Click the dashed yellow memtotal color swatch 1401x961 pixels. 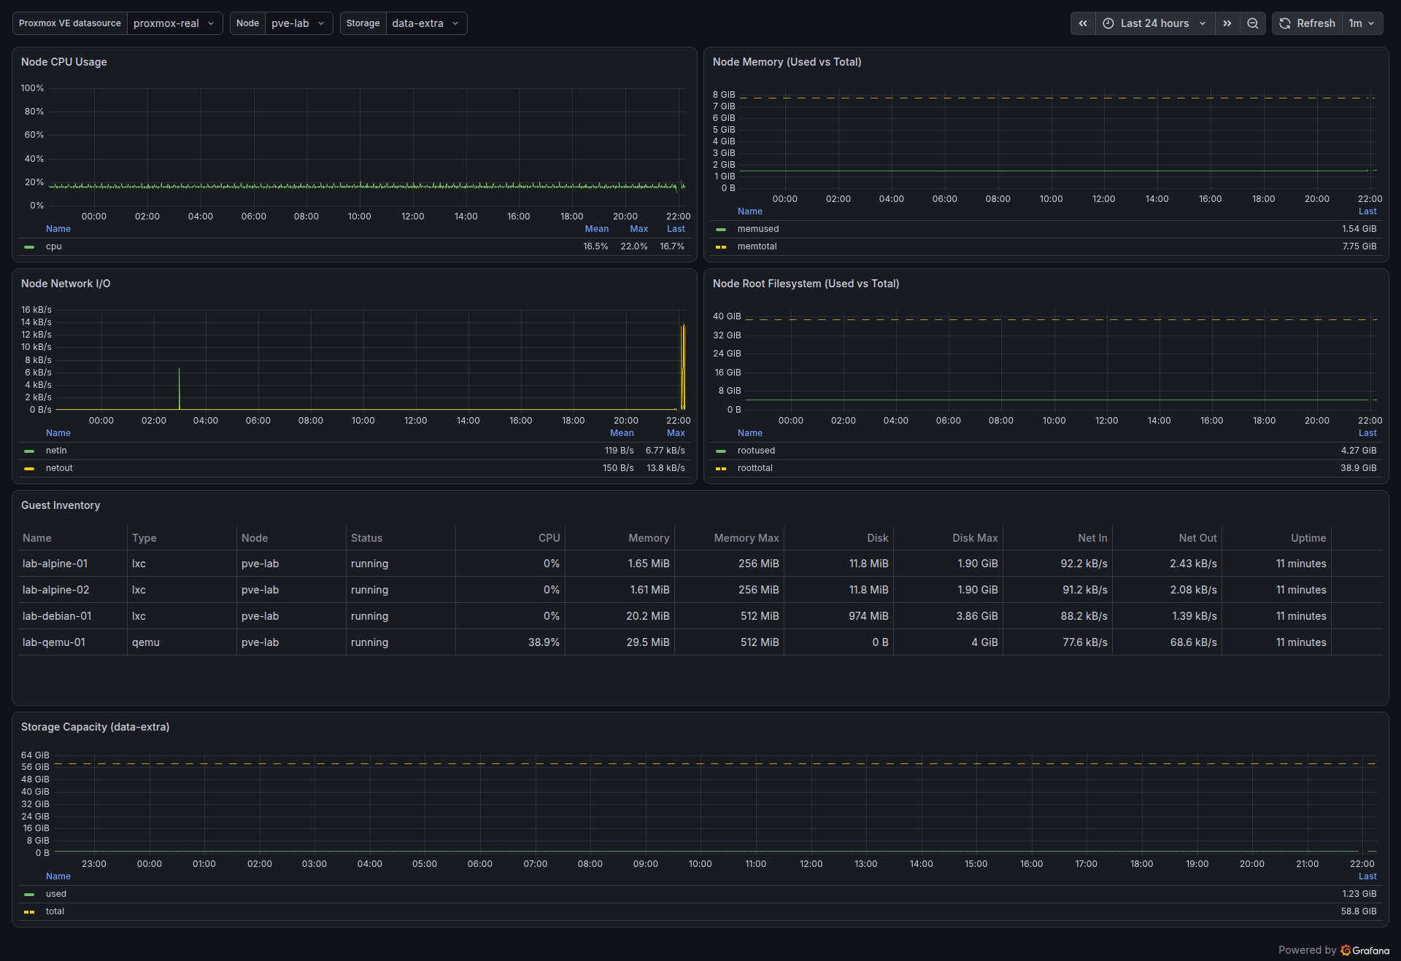pyautogui.click(x=721, y=247)
